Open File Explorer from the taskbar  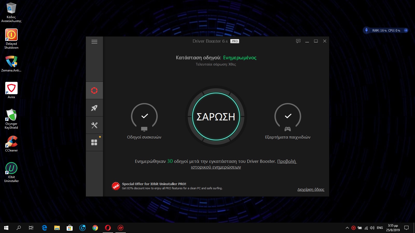[57, 228]
